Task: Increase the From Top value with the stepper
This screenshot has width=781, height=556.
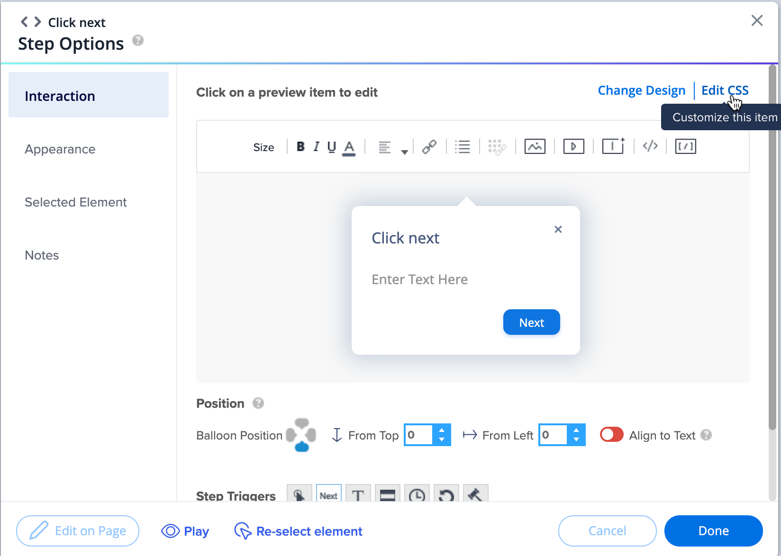Action: (442, 430)
